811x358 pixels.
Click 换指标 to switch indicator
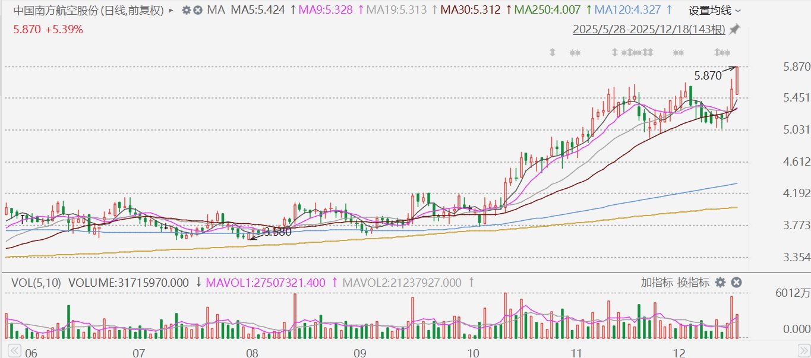(x=693, y=283)
